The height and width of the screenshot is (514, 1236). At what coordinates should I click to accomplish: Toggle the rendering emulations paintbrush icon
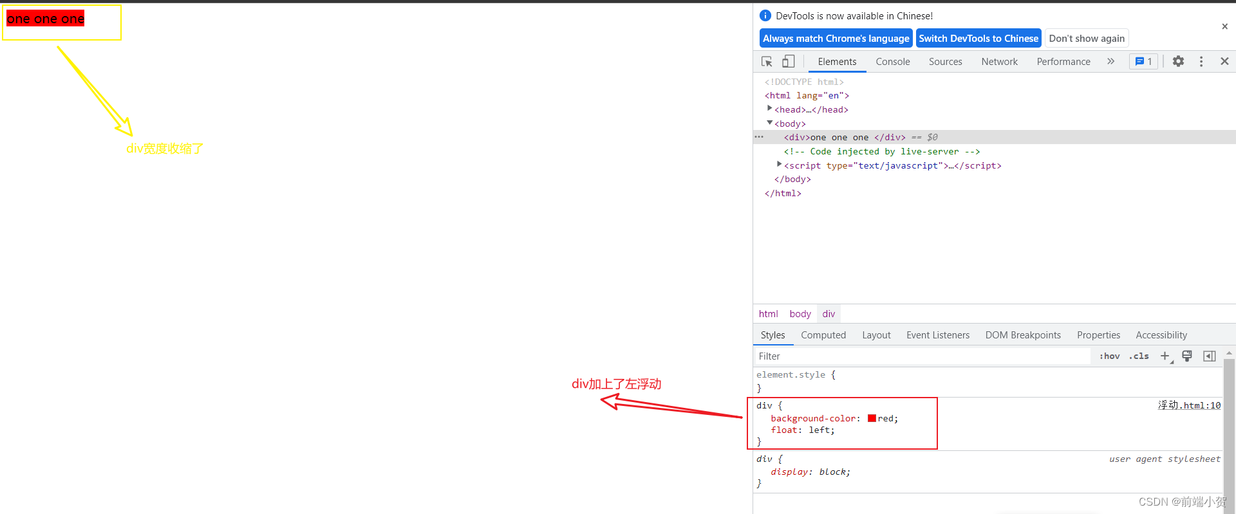(1187, 356)
